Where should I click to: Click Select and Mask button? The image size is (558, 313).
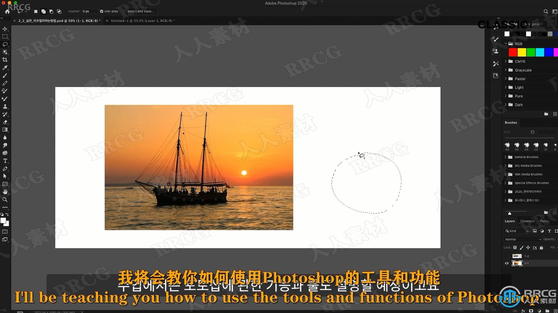[140, 11]
